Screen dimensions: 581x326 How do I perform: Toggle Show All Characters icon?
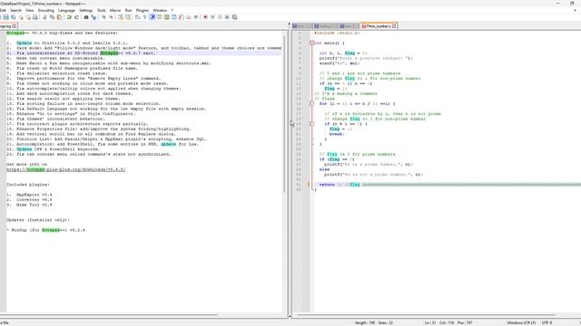point(144,17)
